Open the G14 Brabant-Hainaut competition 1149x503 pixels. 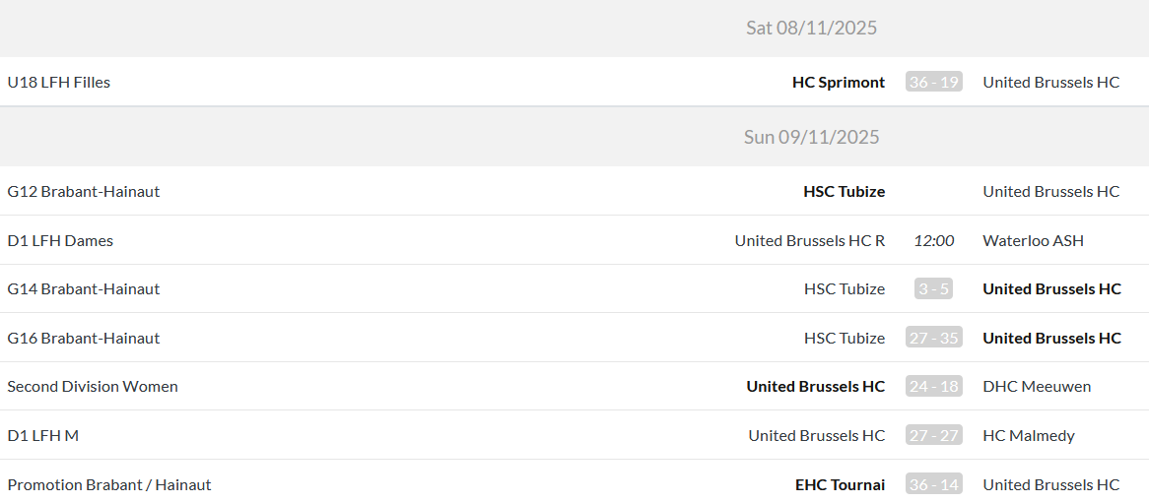tap(83, 289)
